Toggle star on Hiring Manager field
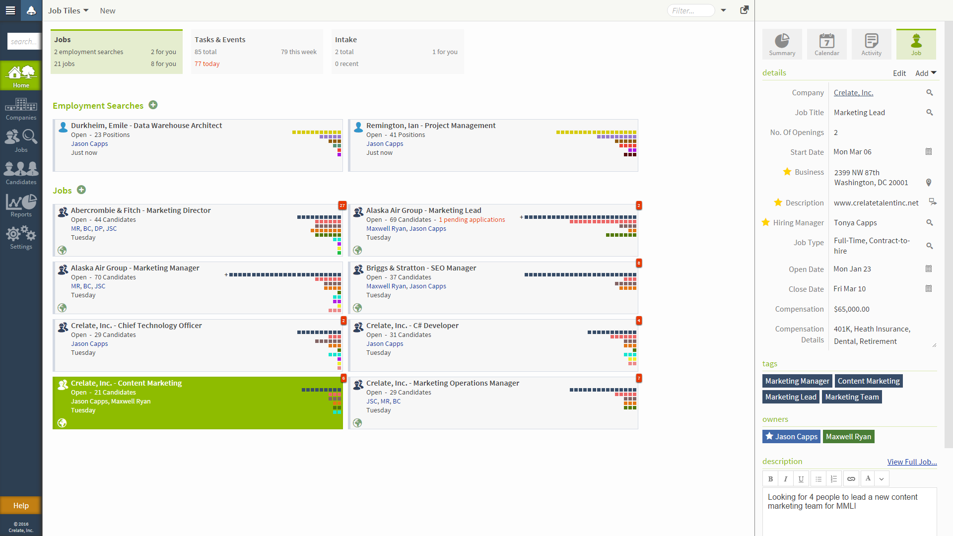 [x=766, y=222]
